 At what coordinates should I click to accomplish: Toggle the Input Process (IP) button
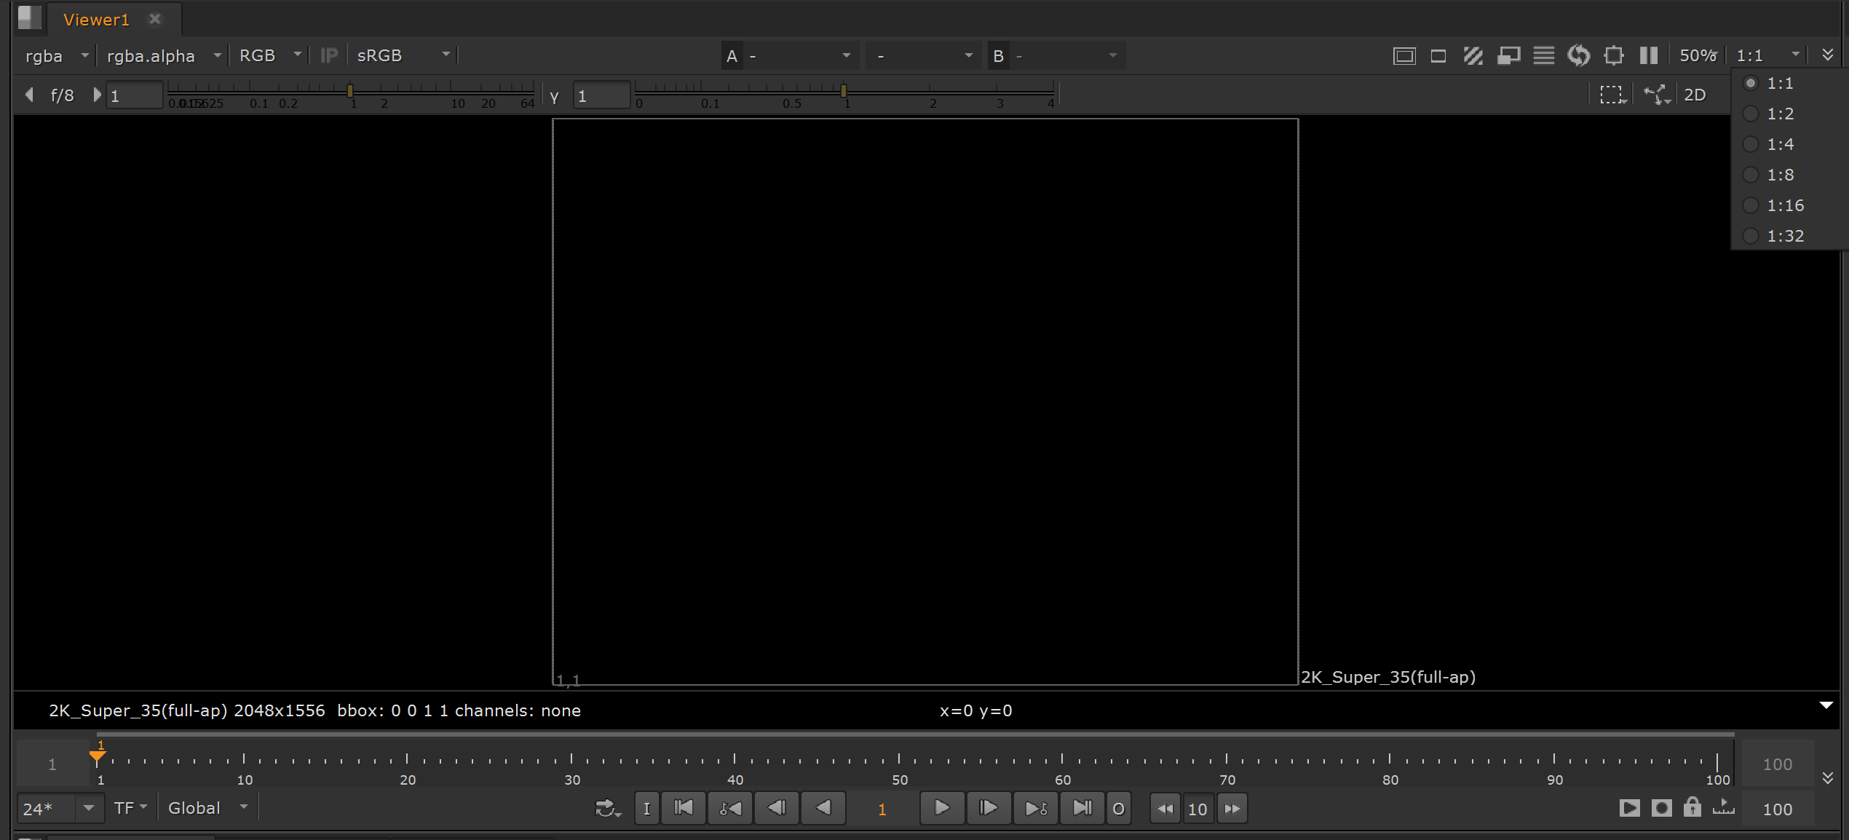(328, 55)
